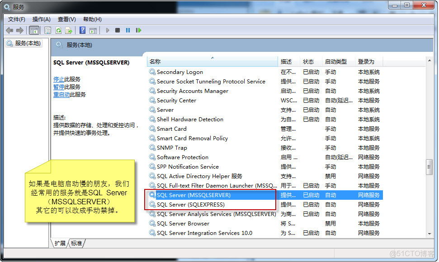
Task: Click the gear icon of SNMP Trap
Action: click(x=152, y=147)
